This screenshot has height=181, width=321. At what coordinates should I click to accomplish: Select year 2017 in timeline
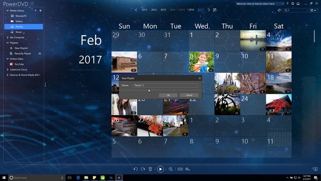pyautogui.click(x=201, y=10)
